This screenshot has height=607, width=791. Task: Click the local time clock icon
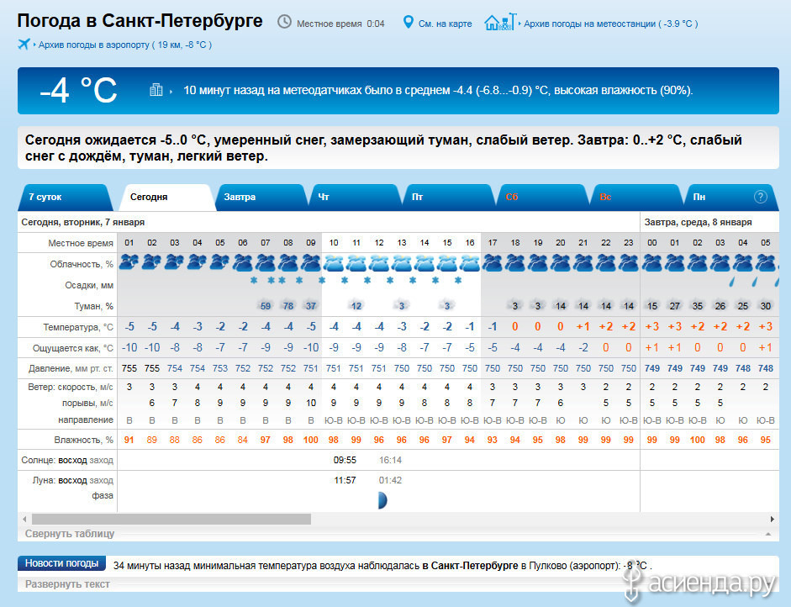(284, 22)
